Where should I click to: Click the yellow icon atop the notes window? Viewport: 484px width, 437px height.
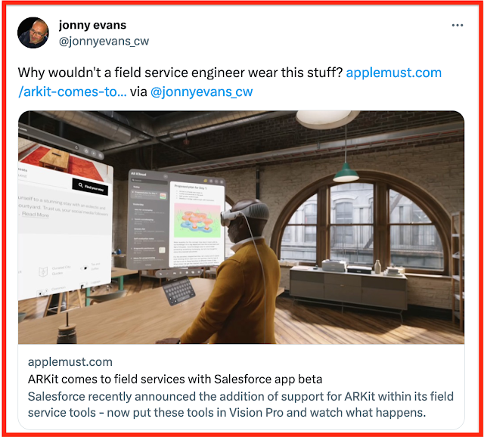point(205,180)
